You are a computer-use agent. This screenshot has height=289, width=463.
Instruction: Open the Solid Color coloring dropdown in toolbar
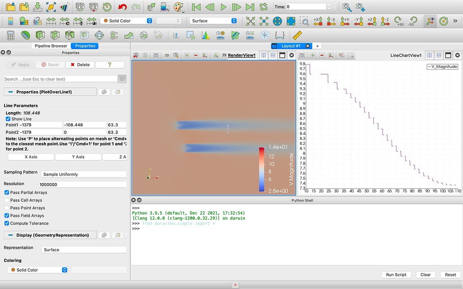127,21
